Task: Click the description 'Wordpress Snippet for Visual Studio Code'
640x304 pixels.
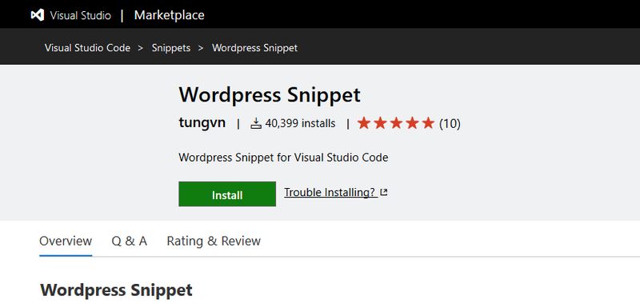Action: [283, 158]
